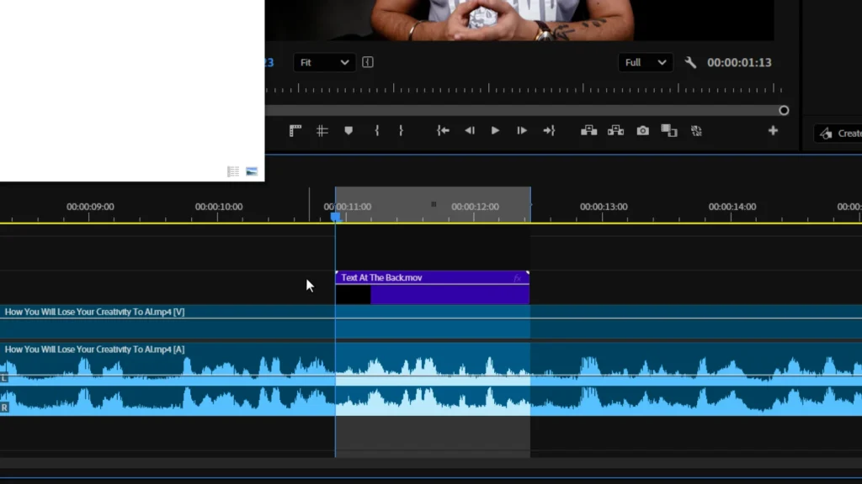Click the program monitor video preview
Image resolution: width=862 pixels, height=484 pixels.
pyautogui.click(x=519, y=20)
